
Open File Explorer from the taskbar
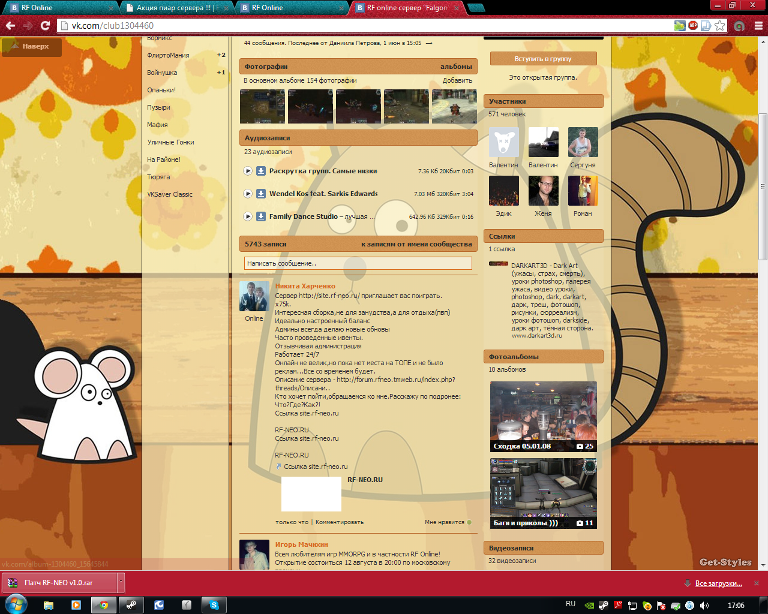click(49, 605)
